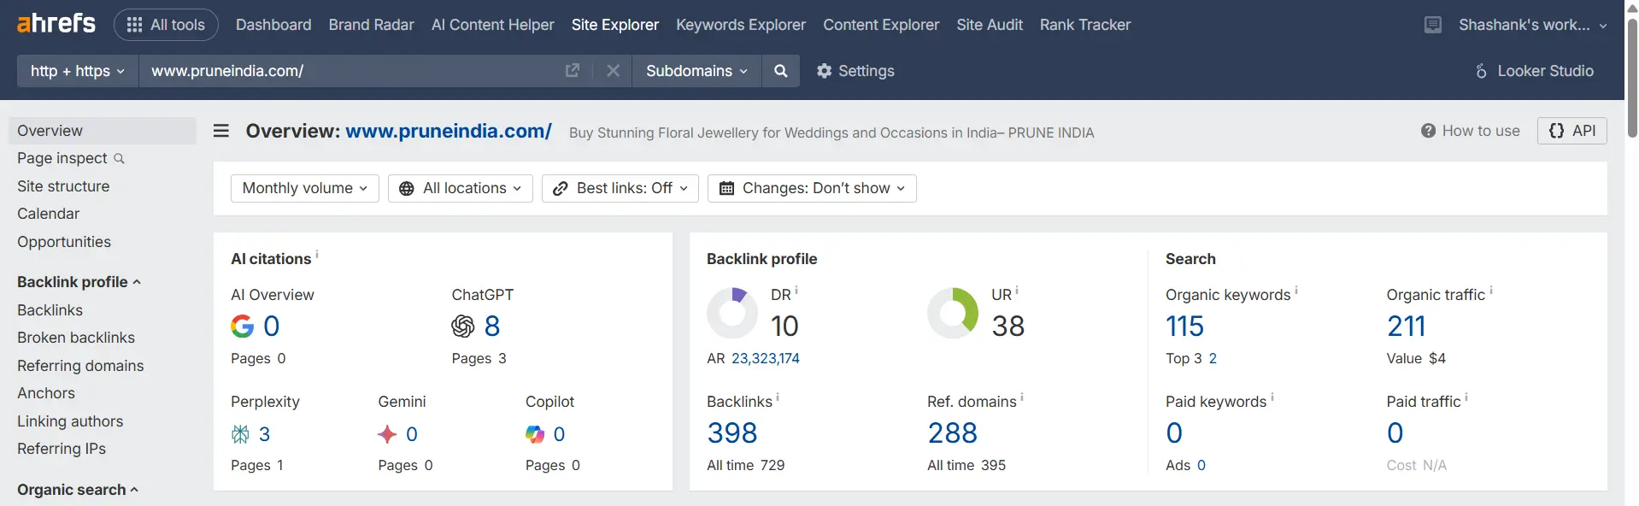Open Anchors in the sidebar
1639x506 pixels.
click(x=46, y=393)
